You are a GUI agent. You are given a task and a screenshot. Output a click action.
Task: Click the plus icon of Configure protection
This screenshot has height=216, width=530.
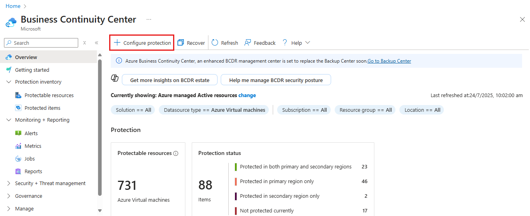click(x=117, y=42)
